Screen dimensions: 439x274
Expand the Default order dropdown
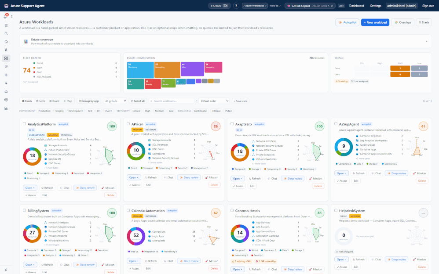[x=214, y=101]
